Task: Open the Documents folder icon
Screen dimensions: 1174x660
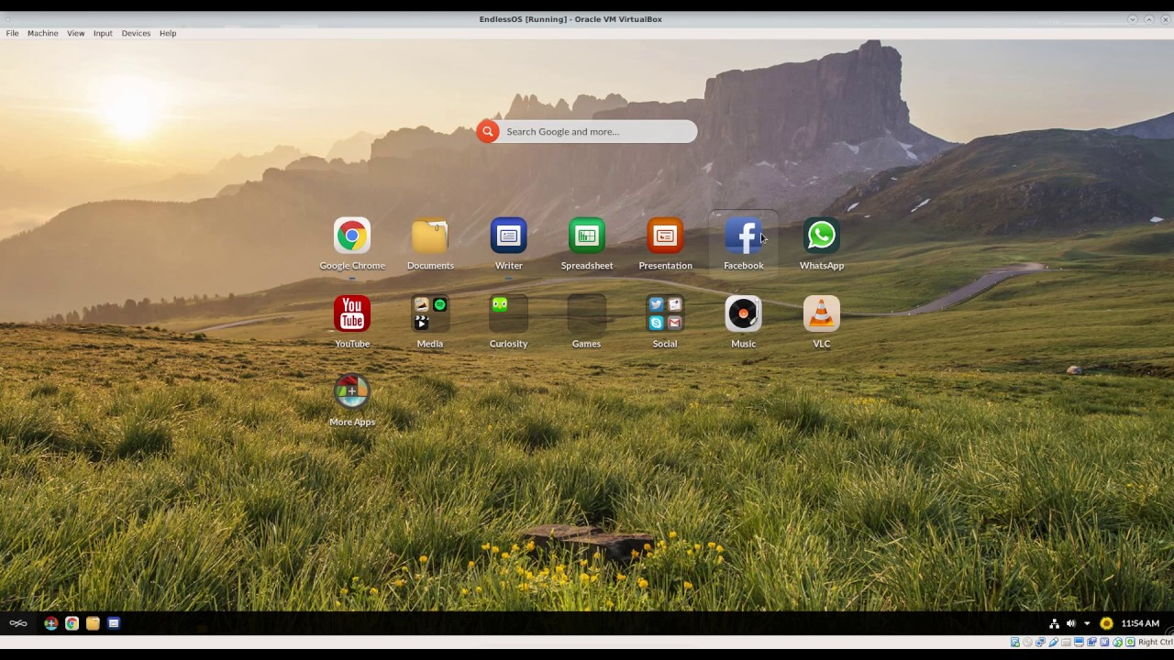Action: pos(430,245)
